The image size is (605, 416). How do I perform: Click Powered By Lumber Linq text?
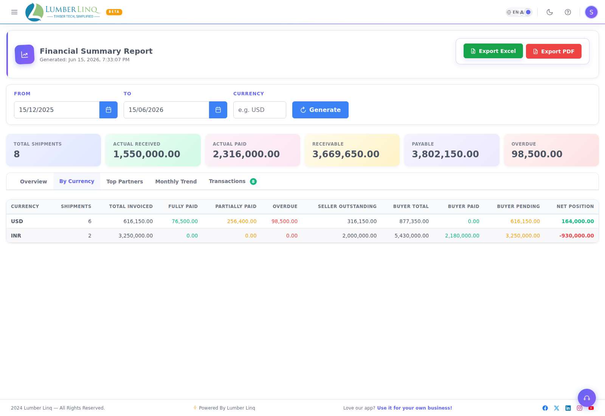point(227,408)
